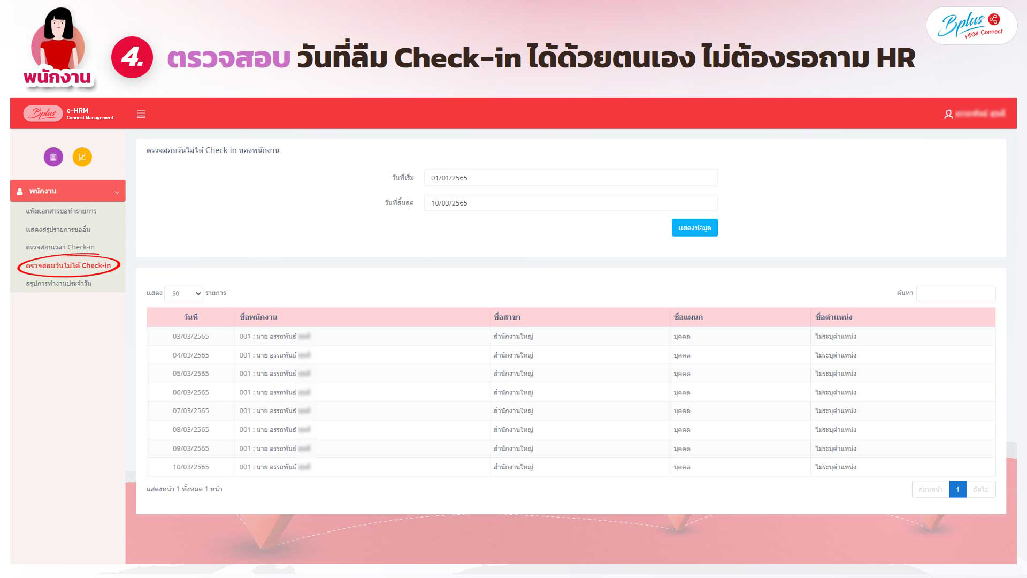
Task: Open สรุปการทำงานประจำวัน menu item
Action: tap(58, 283)
